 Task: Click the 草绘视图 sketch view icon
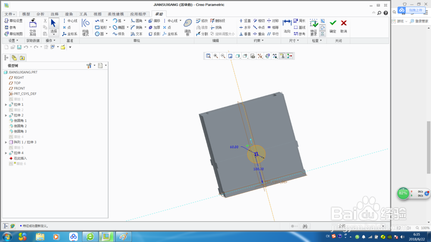pos(13,34)
